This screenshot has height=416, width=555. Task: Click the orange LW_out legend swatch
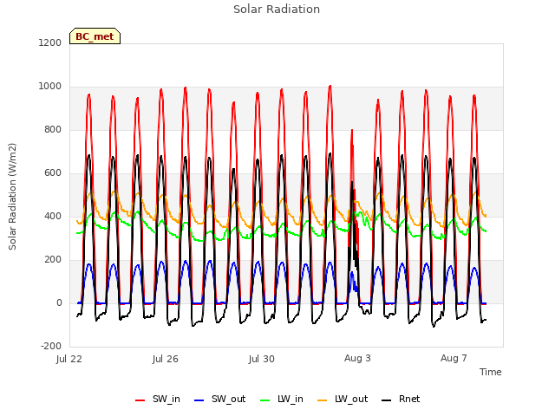[x=323, y=400]
